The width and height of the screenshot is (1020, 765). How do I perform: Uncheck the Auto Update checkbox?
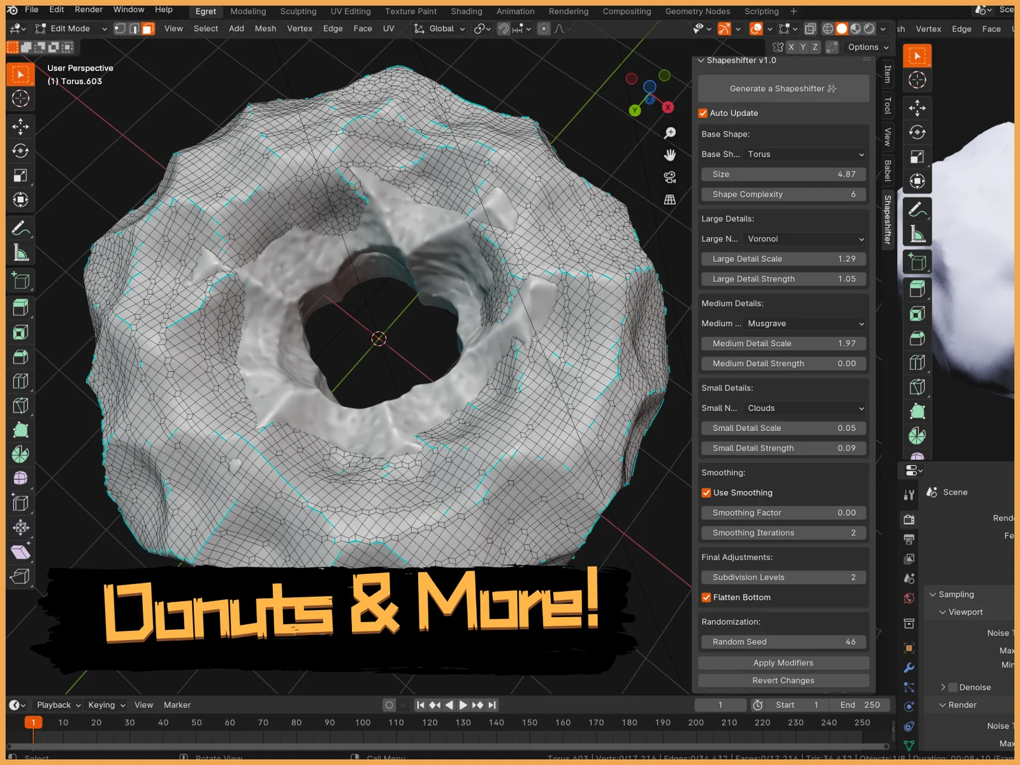coord(703,113)
